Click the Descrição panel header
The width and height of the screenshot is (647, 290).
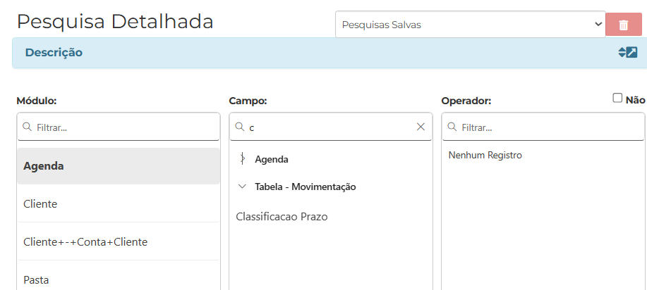pos(329,53)
